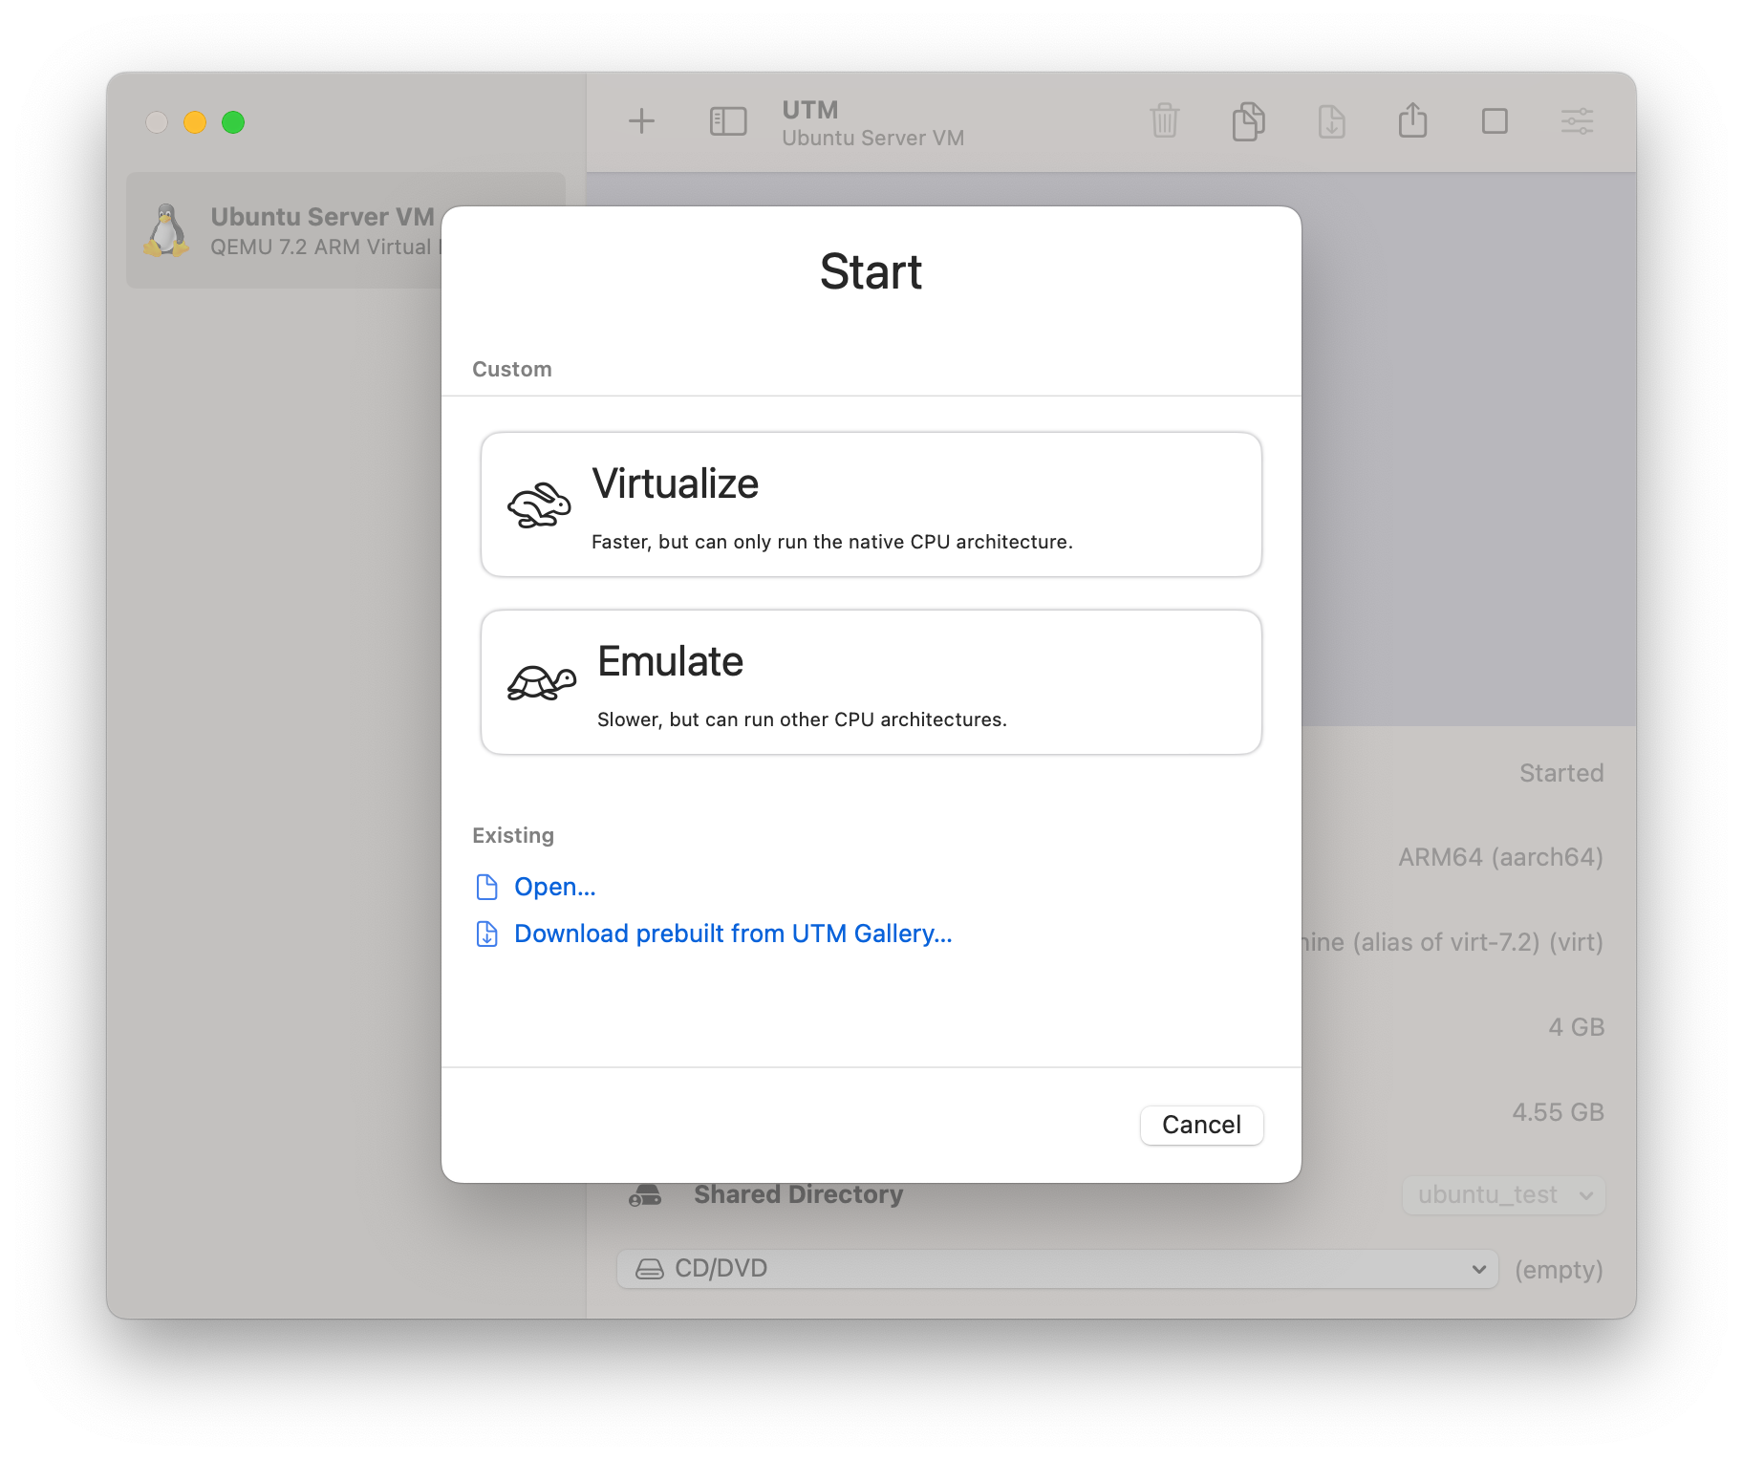Open the ubuntu_test shared directory dropdown
Screen dimensions: 1743x1460
1503,1194
